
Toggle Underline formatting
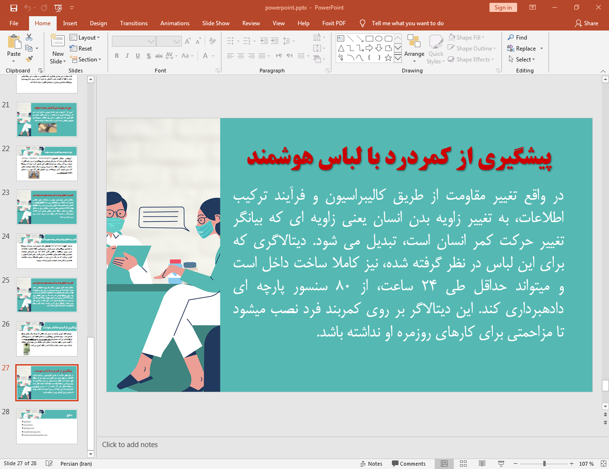click(138, 56)
